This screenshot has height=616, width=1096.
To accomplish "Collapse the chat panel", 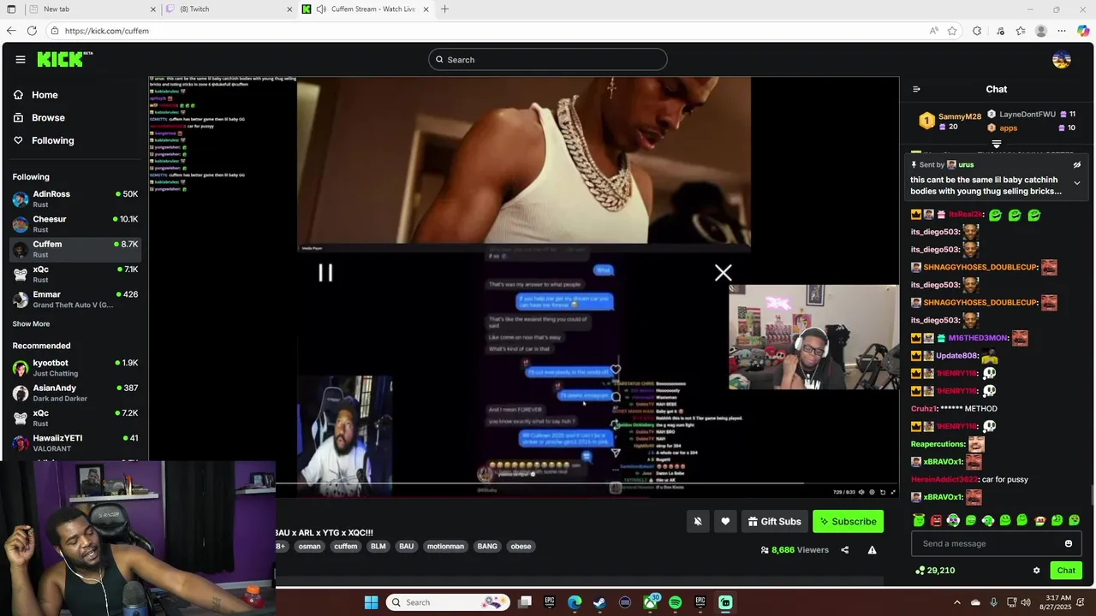I will (916, 89).
